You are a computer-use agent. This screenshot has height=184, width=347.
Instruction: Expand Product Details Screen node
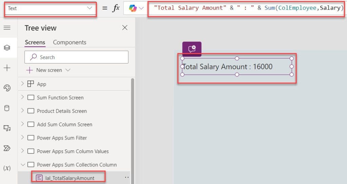pyautogui.click(x=22, y=110)
